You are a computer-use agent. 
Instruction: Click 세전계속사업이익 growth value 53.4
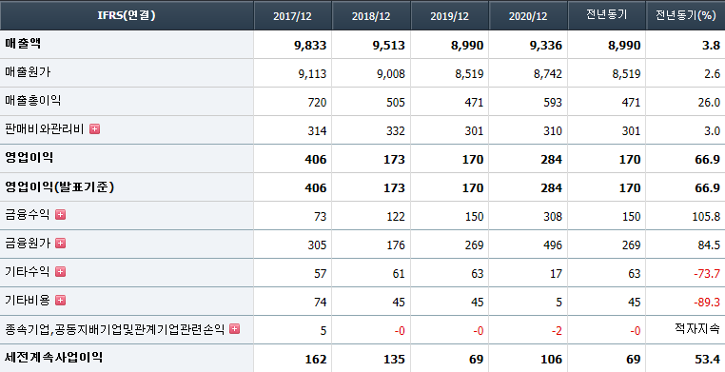tap(709, 360)
